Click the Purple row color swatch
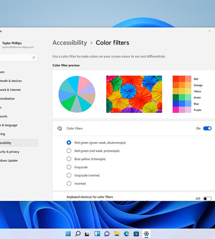The width and height of the screenshot is (215, 239). [182, 110]
